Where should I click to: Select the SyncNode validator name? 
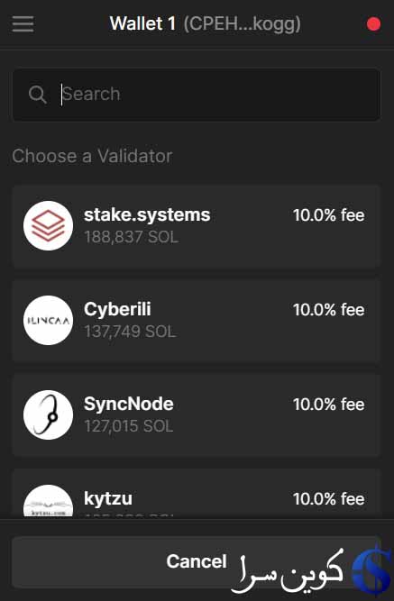[129, 404]
